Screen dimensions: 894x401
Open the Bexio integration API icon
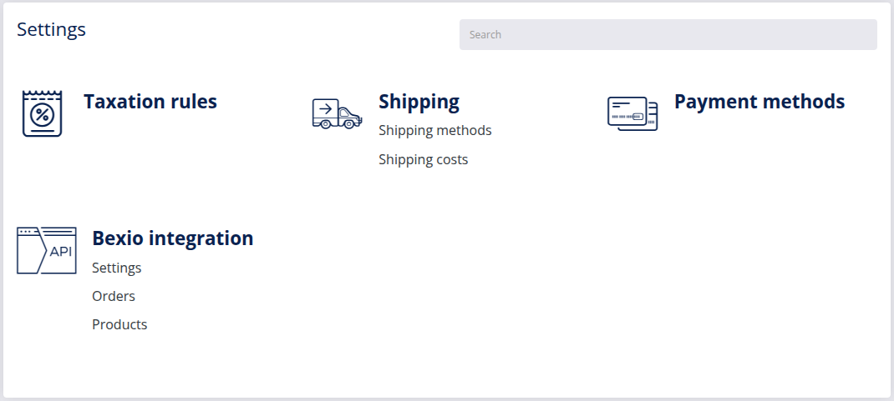coord(47,250)
